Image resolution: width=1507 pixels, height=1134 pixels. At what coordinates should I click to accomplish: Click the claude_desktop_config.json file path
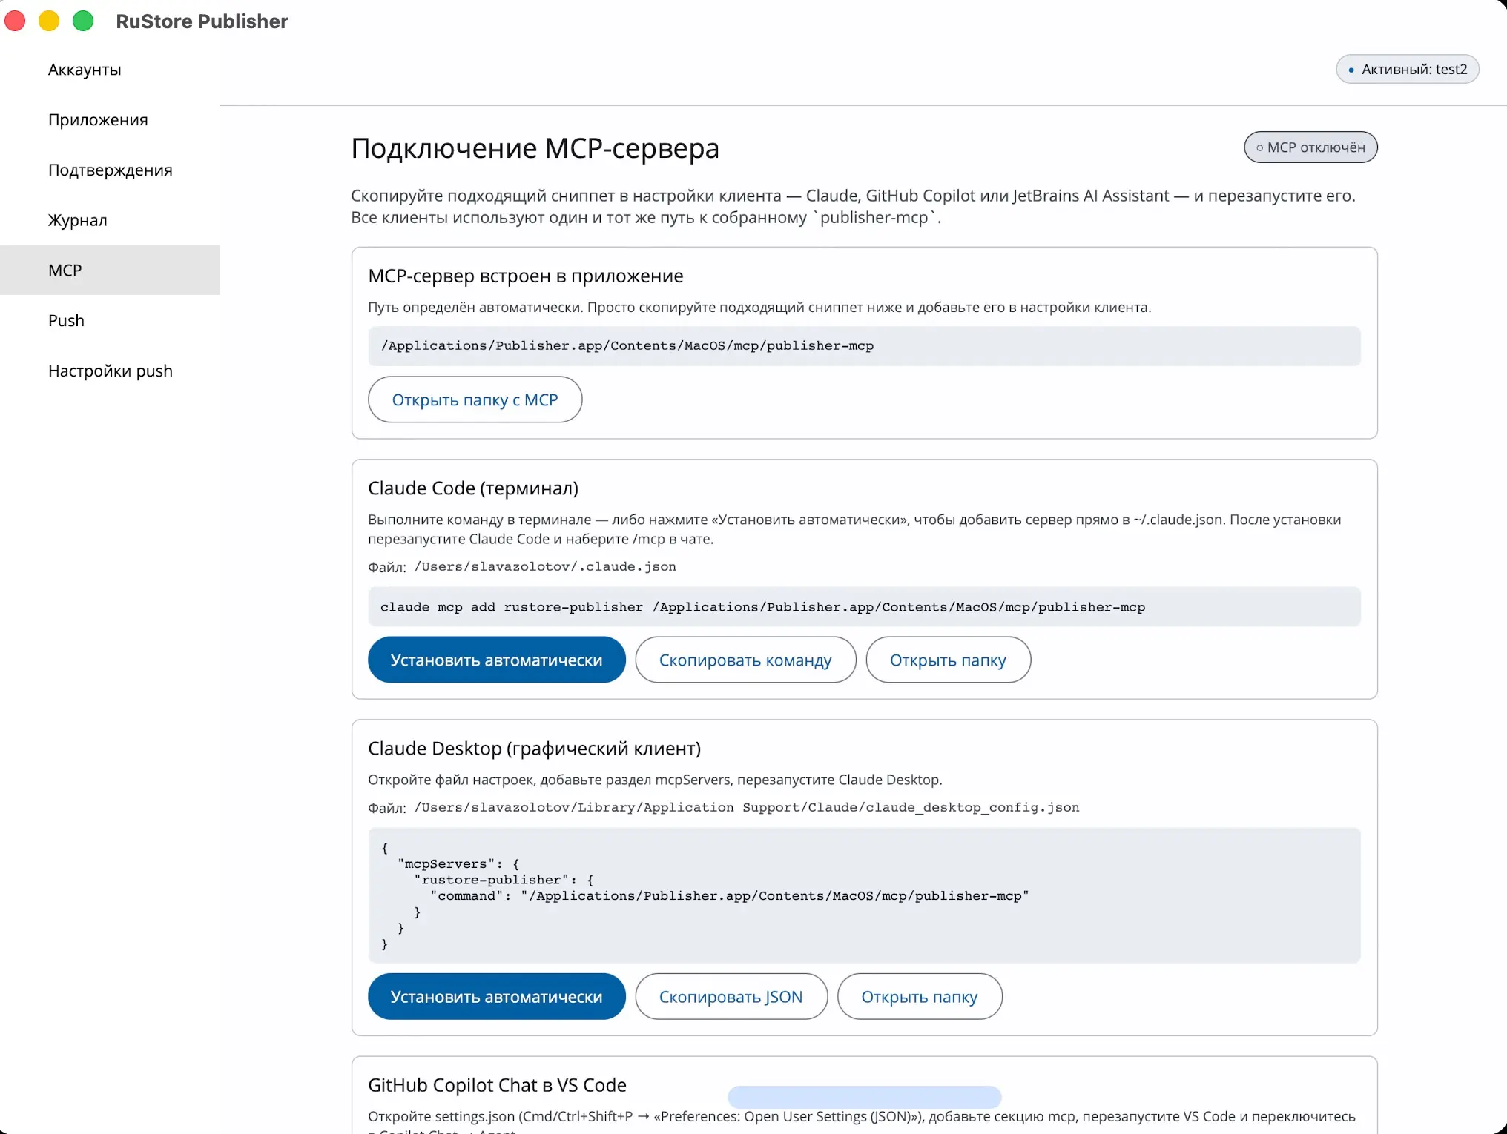point(746,808)
